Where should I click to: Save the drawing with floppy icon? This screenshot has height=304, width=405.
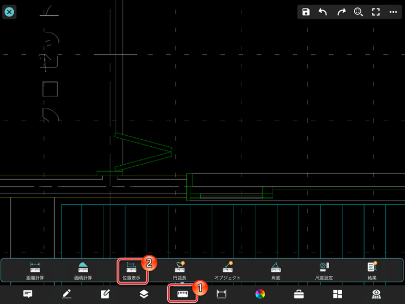click(x=306, y=12)
